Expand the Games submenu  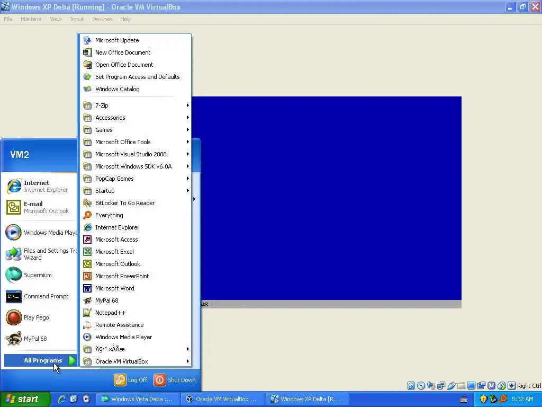[x=135, y=130]
